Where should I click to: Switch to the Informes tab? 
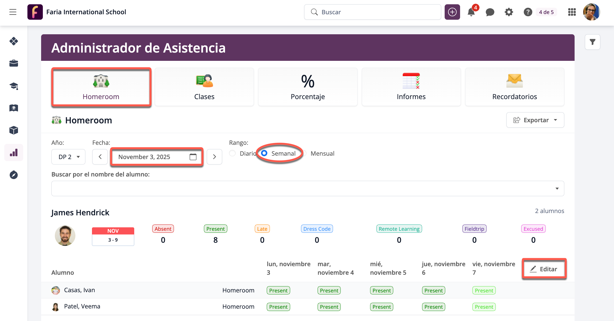point(411,87)
